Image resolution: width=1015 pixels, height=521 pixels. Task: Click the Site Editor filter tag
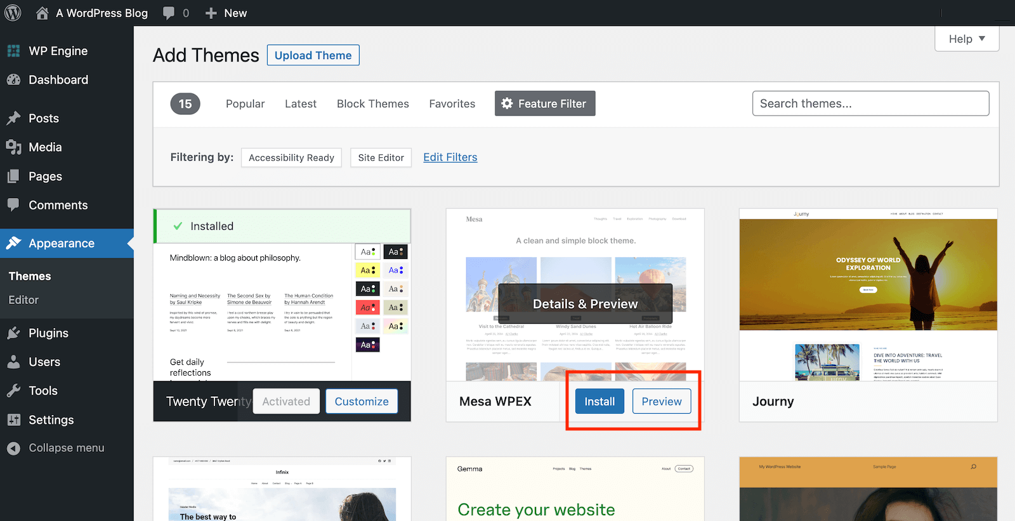coord(381,157)
